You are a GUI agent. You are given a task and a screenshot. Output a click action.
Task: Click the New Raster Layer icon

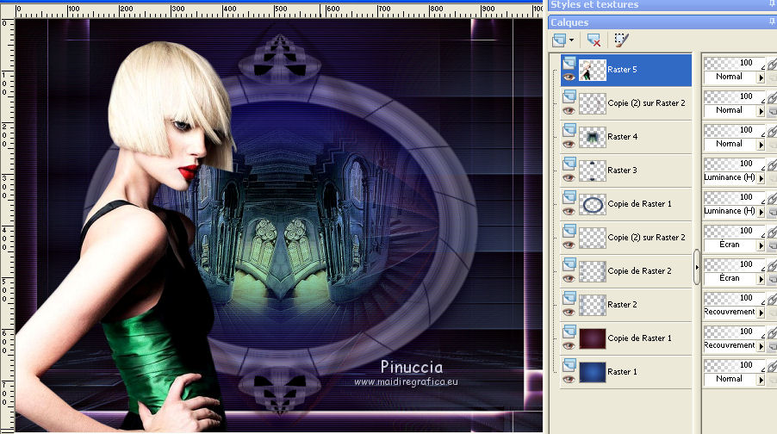(x=559, y=40)
